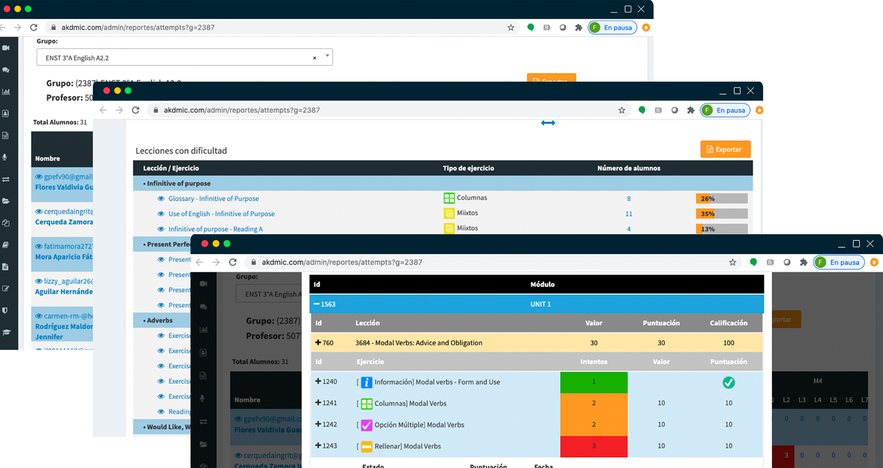This screenshot has width=883, height=468.
Task: Open extensions puzzle icon in front window
Action: (x=804, y=262)
